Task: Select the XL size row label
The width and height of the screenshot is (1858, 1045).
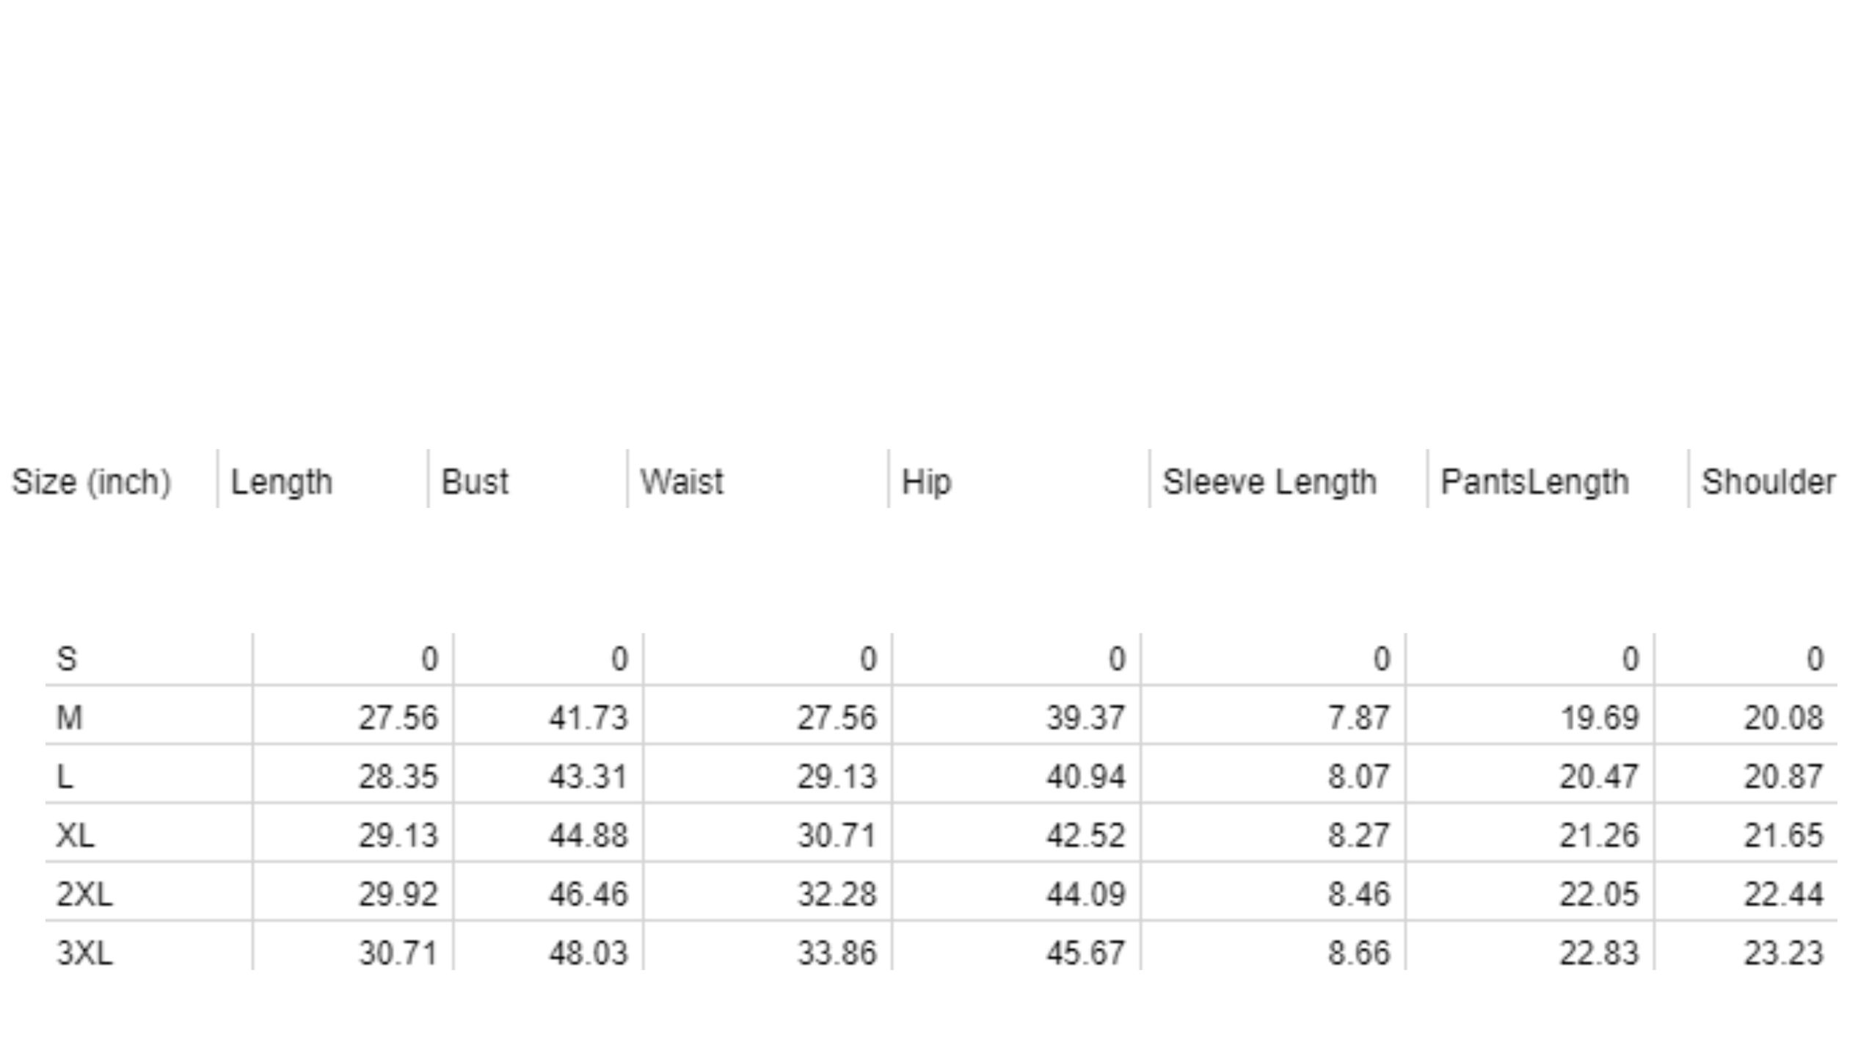Action: 76,835
